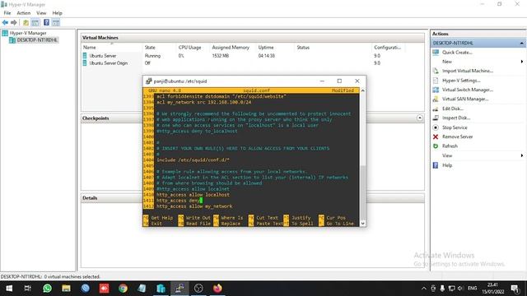Open the Windows Start button
527x296 pixels.
pyautogui.click(x=9, y=289)
